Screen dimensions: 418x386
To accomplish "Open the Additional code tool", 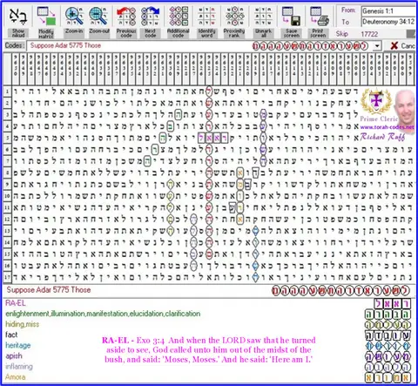I will pyautogui.click(x=179, y=22).
